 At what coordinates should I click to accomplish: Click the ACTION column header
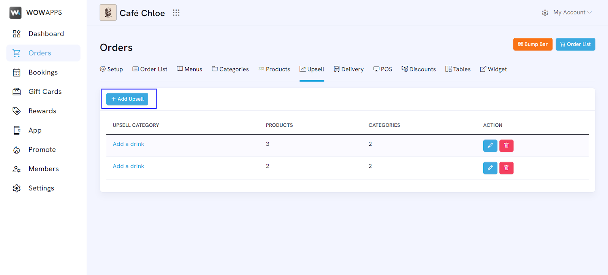(493, 125)
